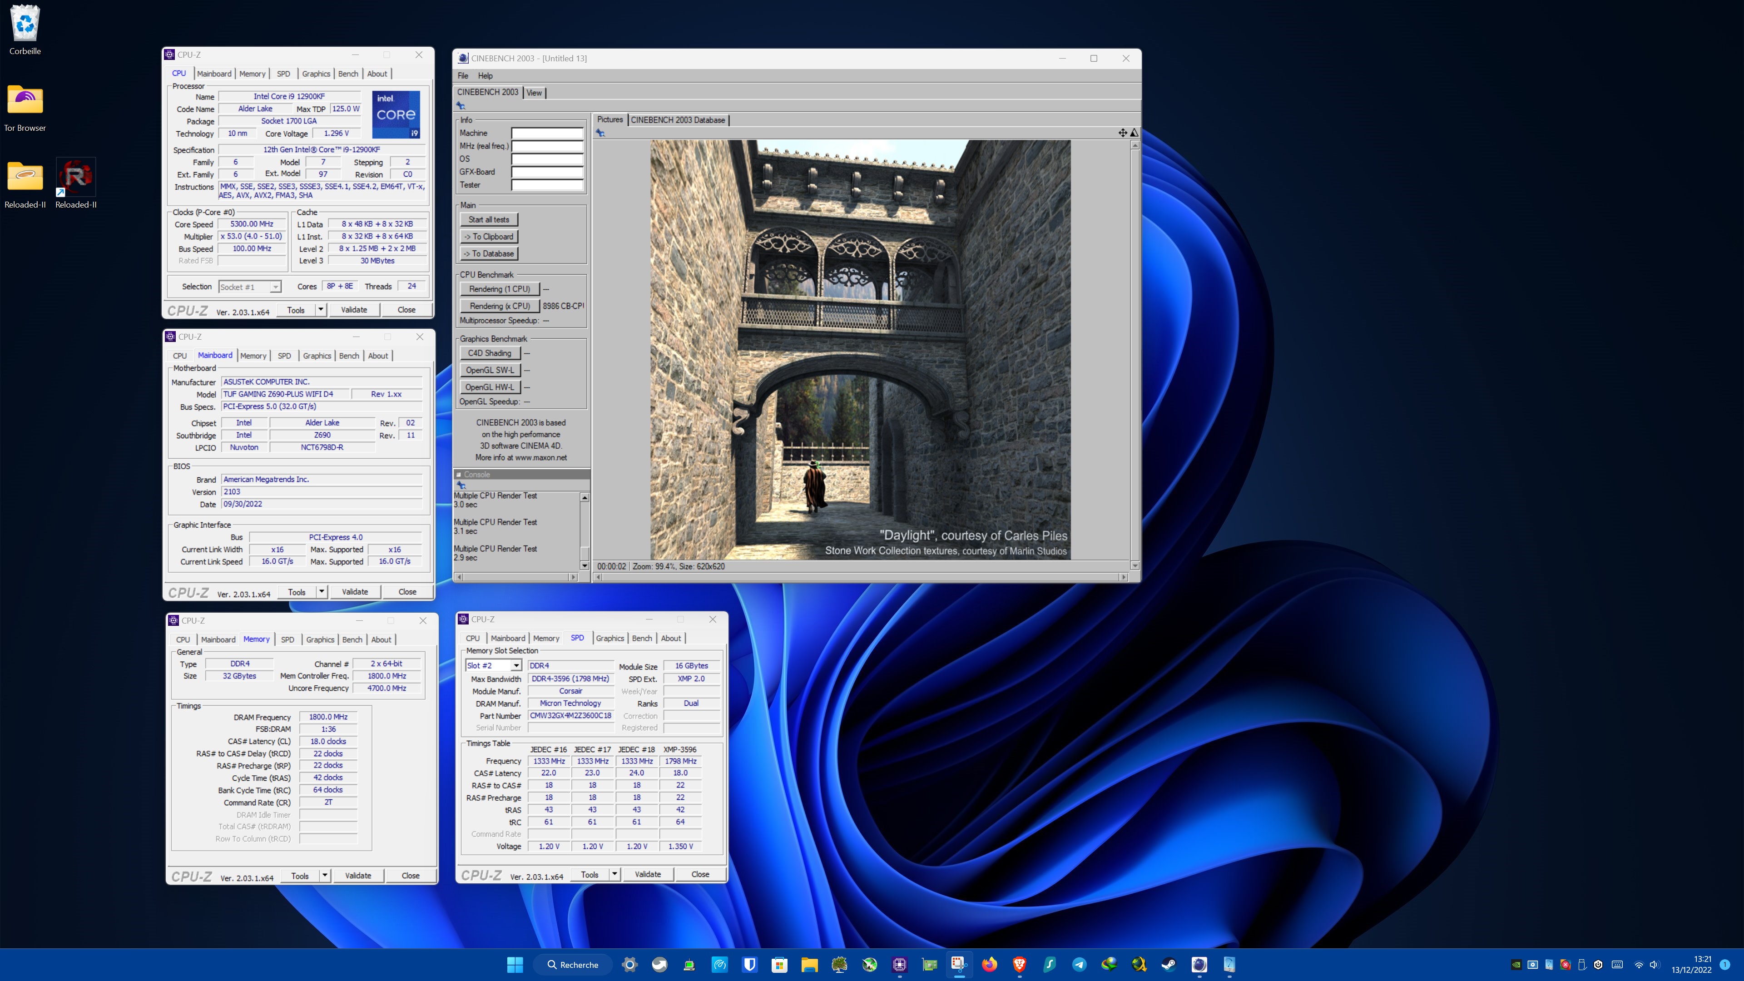Open the Snipping Tool taskbar icon
The width and height of the screenshot is (1744, 981).
[x=959, y=964]
